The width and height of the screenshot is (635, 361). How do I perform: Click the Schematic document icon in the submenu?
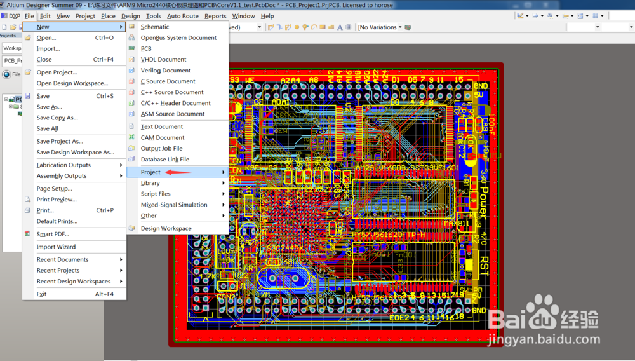[131, 26]
